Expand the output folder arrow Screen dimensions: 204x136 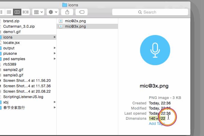click(55, 48)
